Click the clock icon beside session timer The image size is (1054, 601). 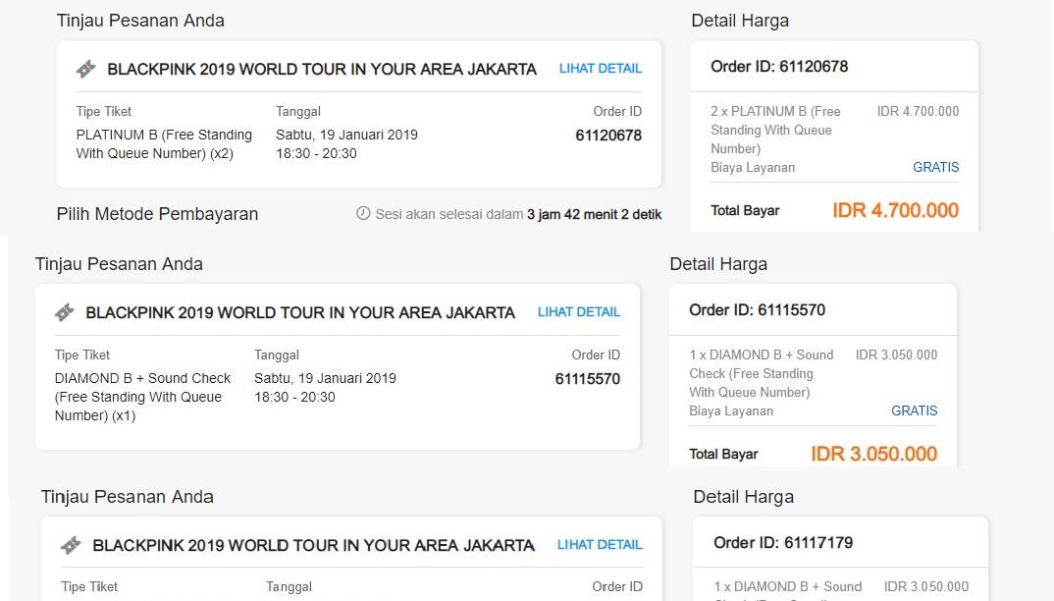click(363, 213)
